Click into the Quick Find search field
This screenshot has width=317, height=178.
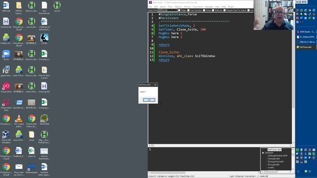point(167,10)
